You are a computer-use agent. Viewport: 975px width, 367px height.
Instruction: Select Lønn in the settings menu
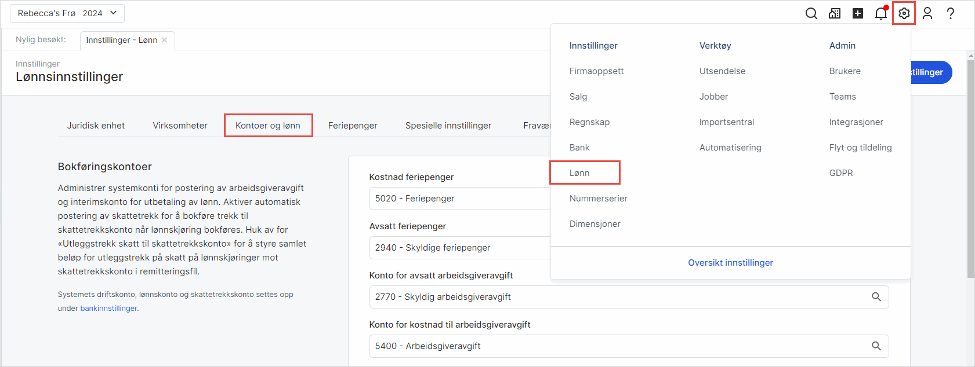tap(579, 173)
